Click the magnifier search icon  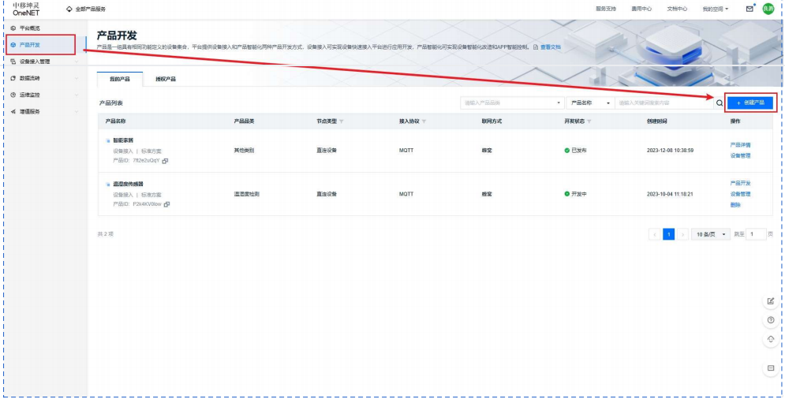pos(720,103)
